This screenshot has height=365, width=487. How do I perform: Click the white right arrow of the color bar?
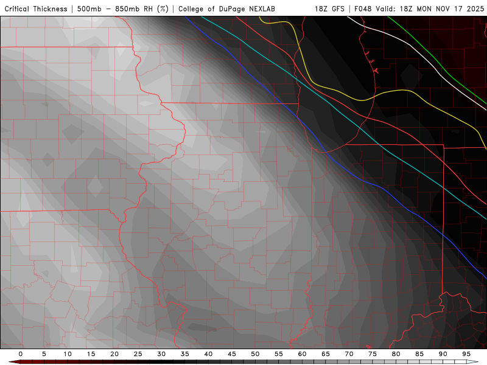473,362
